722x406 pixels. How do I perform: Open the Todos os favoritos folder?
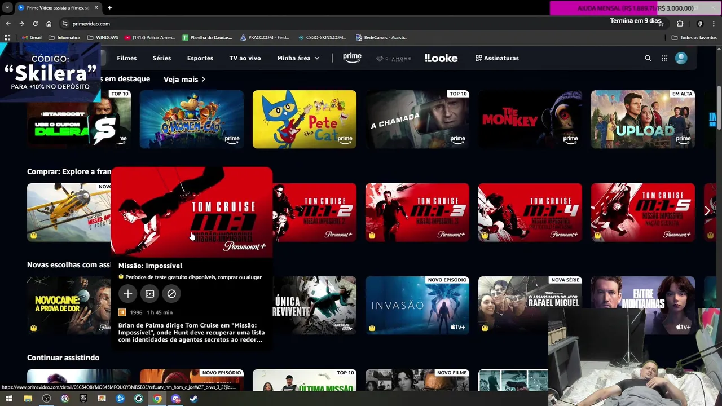694,37
